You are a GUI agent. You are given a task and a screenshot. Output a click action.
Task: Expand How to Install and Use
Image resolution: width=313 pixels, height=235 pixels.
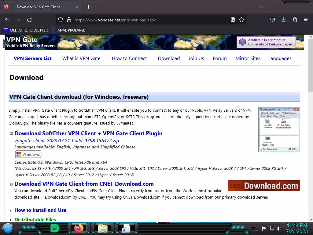click(x=40, y=210)
